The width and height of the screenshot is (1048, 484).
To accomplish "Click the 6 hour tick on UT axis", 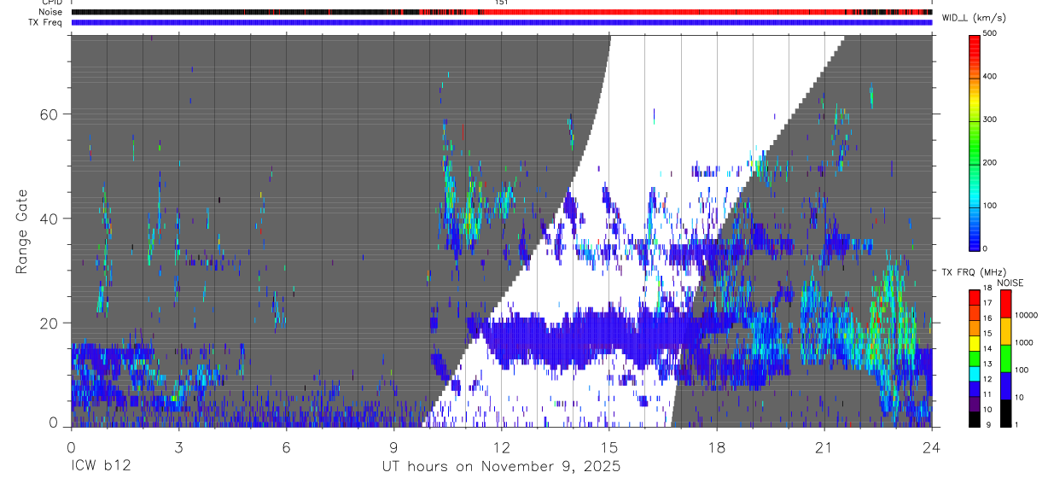I will point(286,446).
